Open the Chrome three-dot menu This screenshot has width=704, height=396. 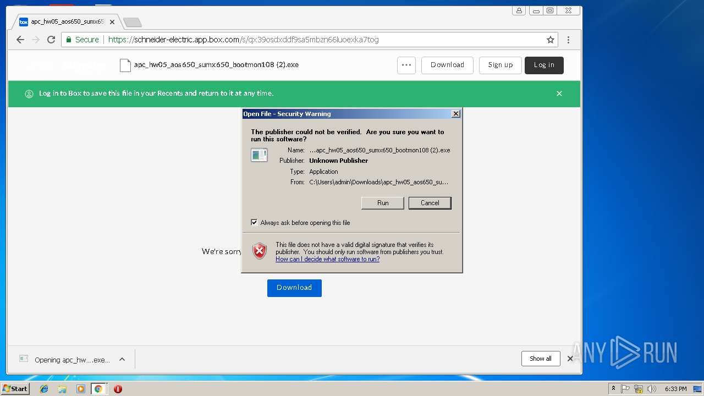point(568,40)
